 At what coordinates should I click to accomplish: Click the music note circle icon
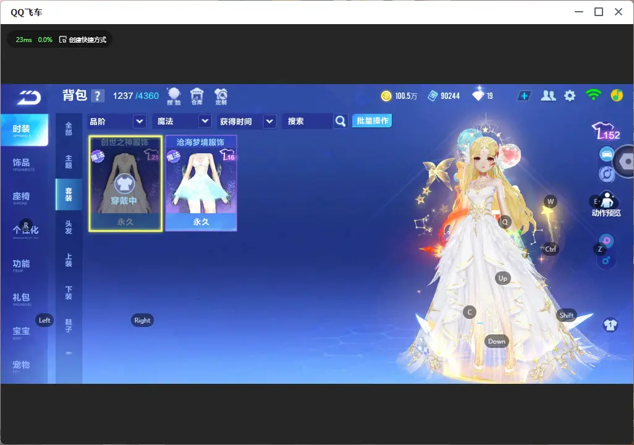(x=607, y=174)
